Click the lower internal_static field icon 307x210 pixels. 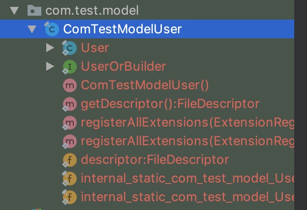point(69,197)
